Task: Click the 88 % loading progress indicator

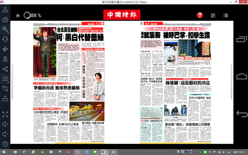Action: [32, 15]
